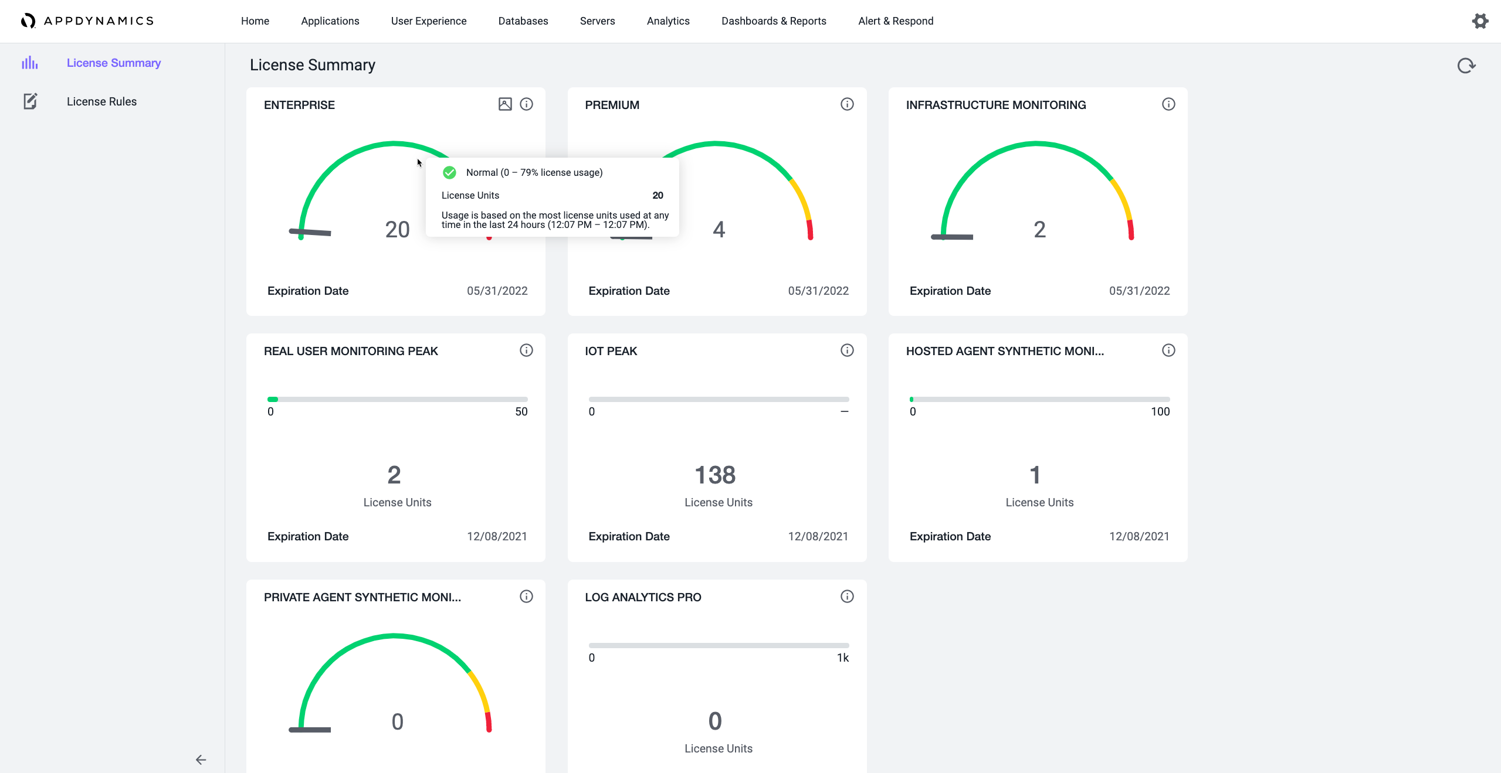Select License Rules in sidebar

(101, 101)
